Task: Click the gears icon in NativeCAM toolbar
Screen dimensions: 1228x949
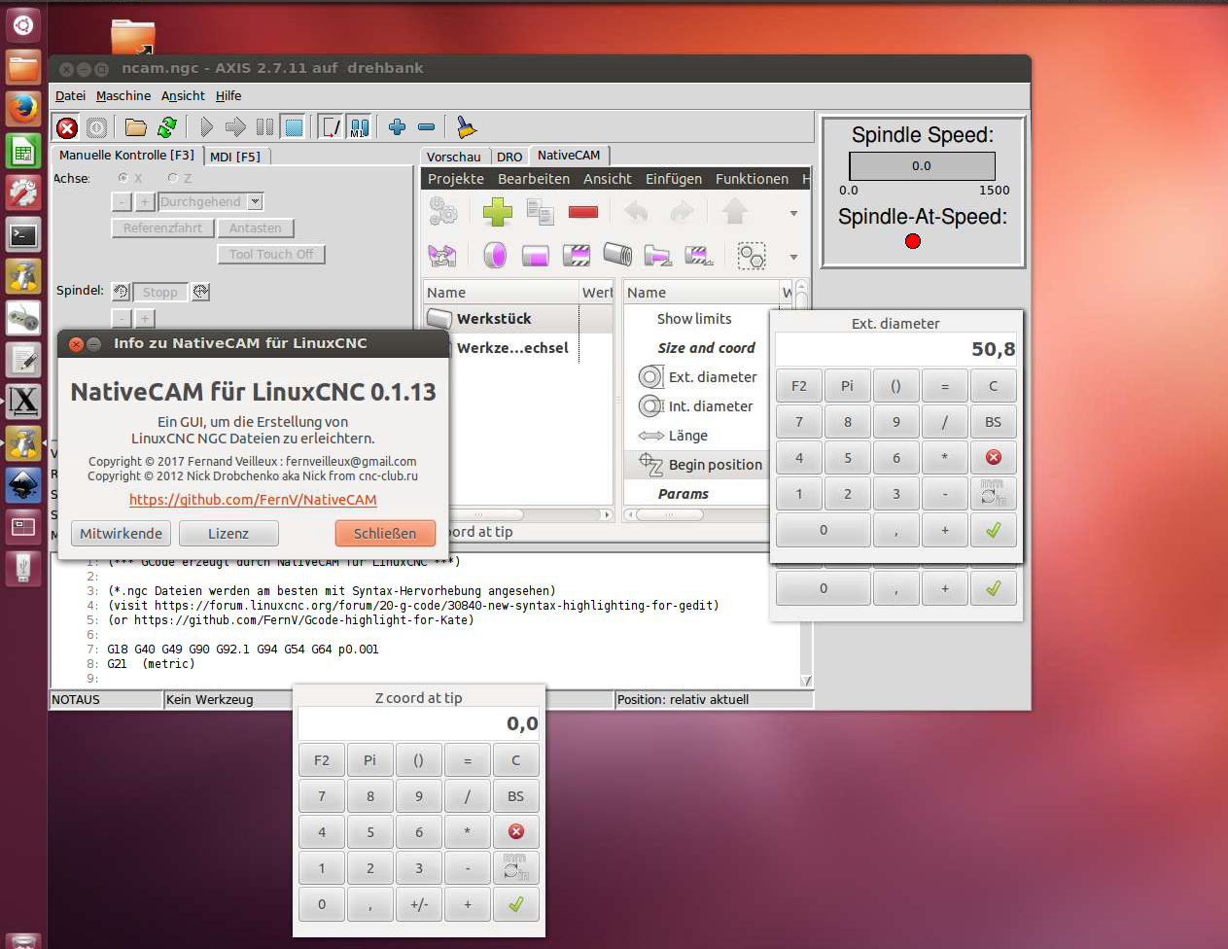Action: (x=443, y=211)
